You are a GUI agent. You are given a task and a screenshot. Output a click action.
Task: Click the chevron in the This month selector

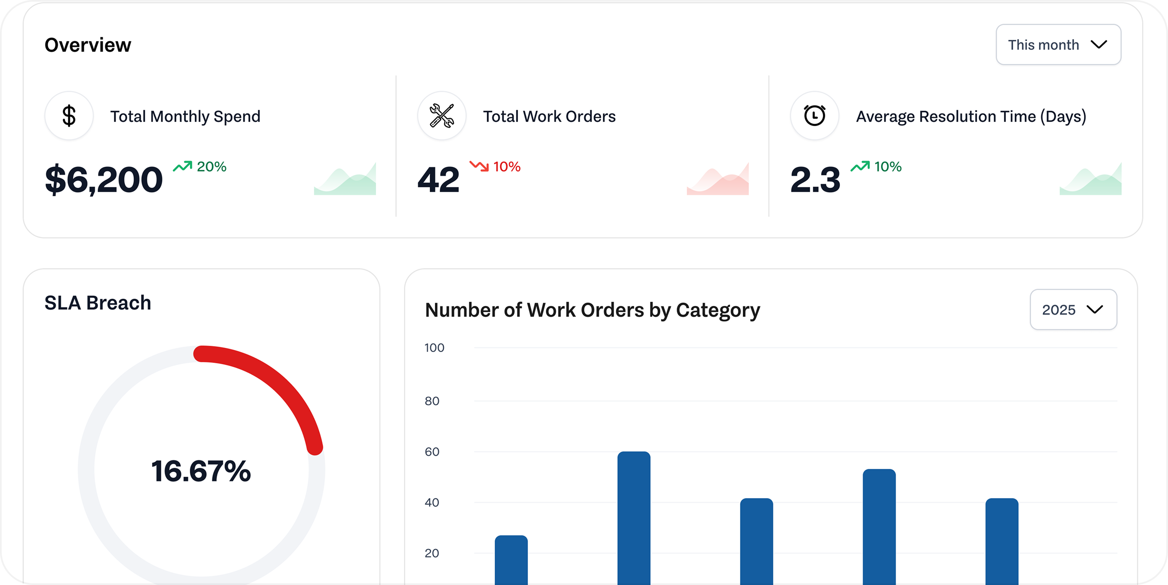point(1099,44)
